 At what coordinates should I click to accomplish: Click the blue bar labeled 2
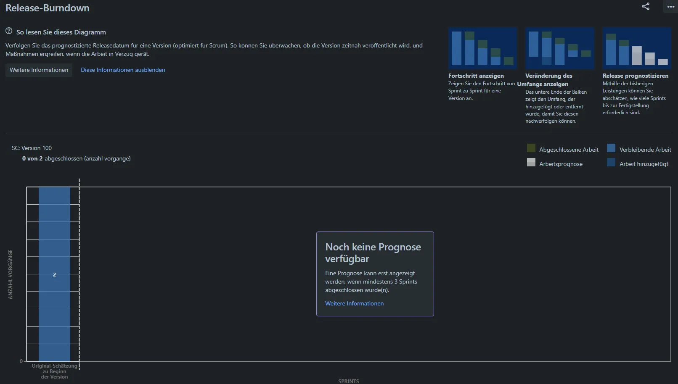pos(54,274)
